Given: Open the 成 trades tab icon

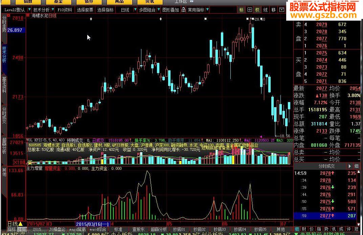Looking at the screenshot, I should pyautogui.click(x=341, y=229).
